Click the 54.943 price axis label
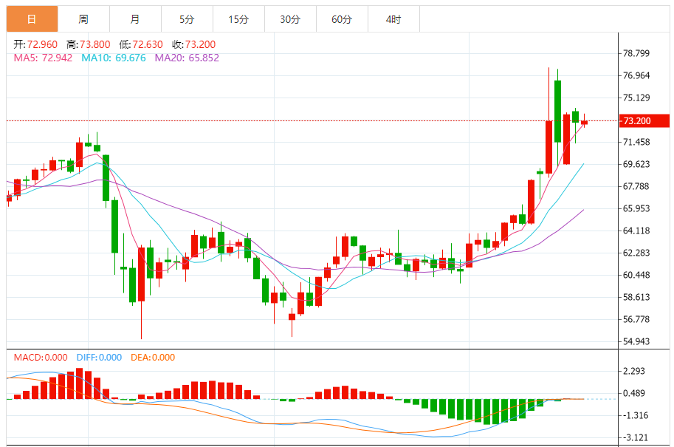Viewport: 674px width, 447px height. click(636, 341)
